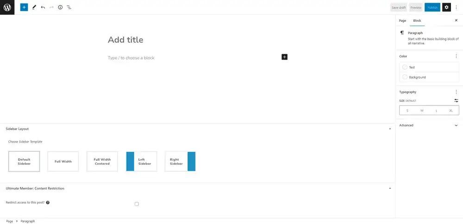Check the Restrict access to this post checkbox

coord(137,204)
